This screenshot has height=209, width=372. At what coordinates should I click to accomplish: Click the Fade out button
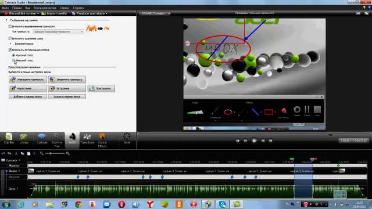67,88
